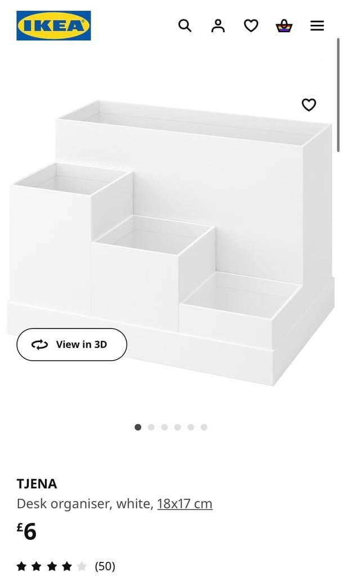Click the View in 3D button

pos(71,345)
